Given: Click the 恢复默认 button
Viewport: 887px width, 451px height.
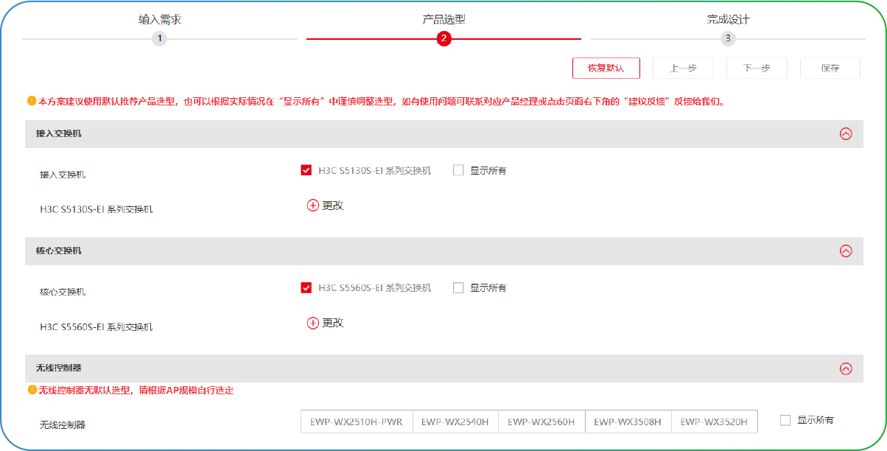Looking at the screenshot, I should (606, 68).
